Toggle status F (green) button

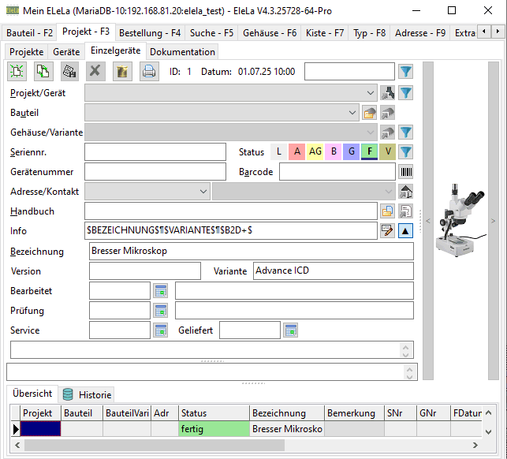(369, 151)
